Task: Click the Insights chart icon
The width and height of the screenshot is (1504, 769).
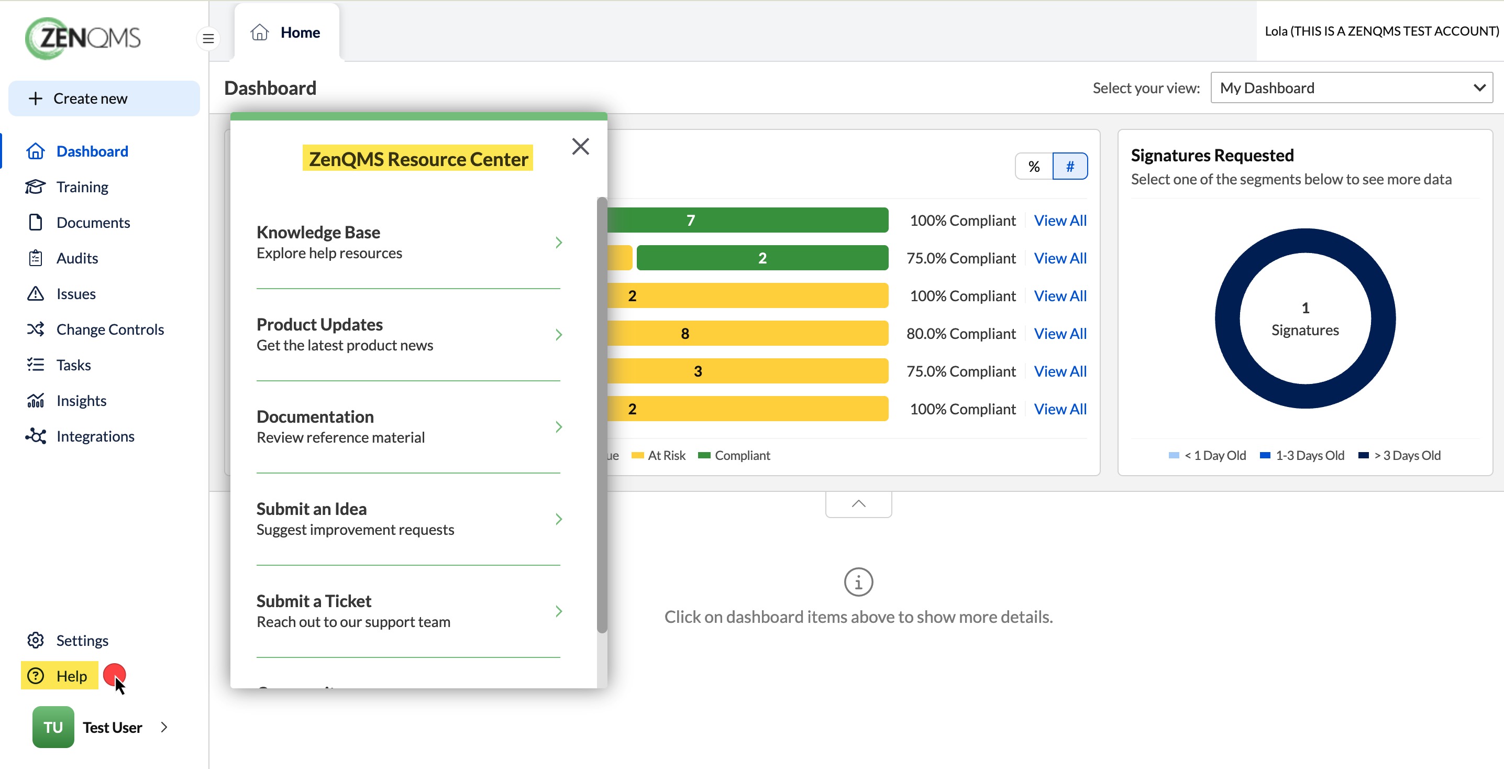Action: pyautogui.click(x=36, y=401)
